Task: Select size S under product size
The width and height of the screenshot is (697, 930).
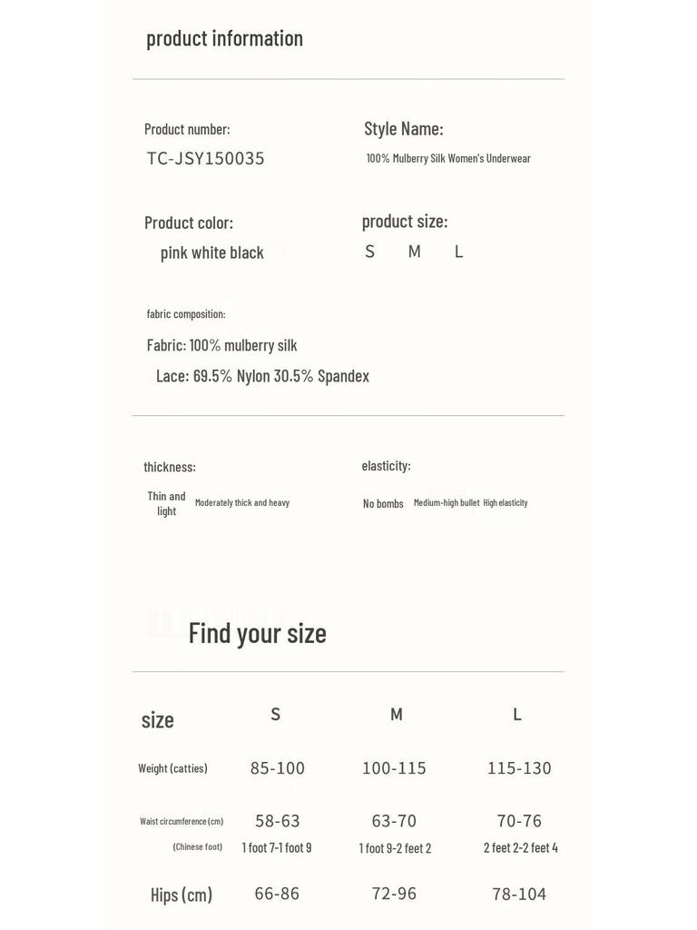Action: click(x=370, y=252)
